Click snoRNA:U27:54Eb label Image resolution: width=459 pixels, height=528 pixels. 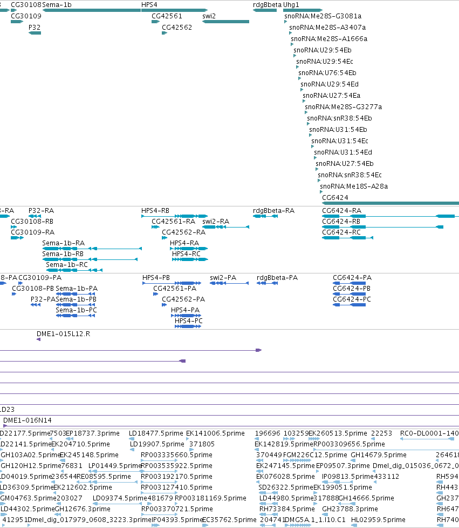pyautogui.click(x=345, y=164)
